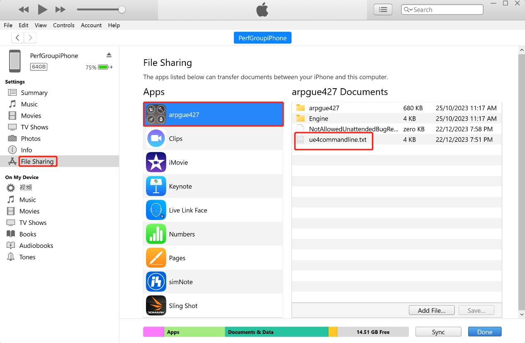Select the Live Link Face app icon
Image resolution: width=525 pixels, height=343 pixels.
[156, 210]
